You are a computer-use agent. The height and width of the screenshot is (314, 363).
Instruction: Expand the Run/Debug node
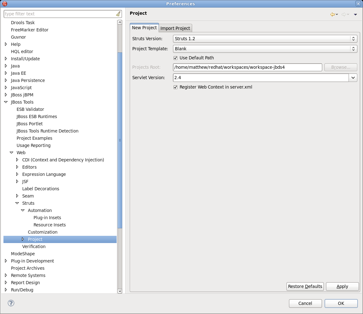click(x=6, y=290)
